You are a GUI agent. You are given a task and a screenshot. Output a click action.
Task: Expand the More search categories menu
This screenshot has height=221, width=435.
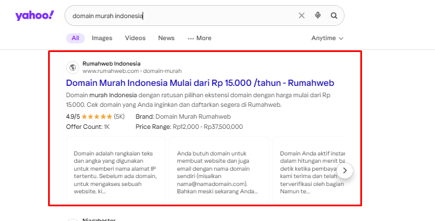tap(200, 38)
